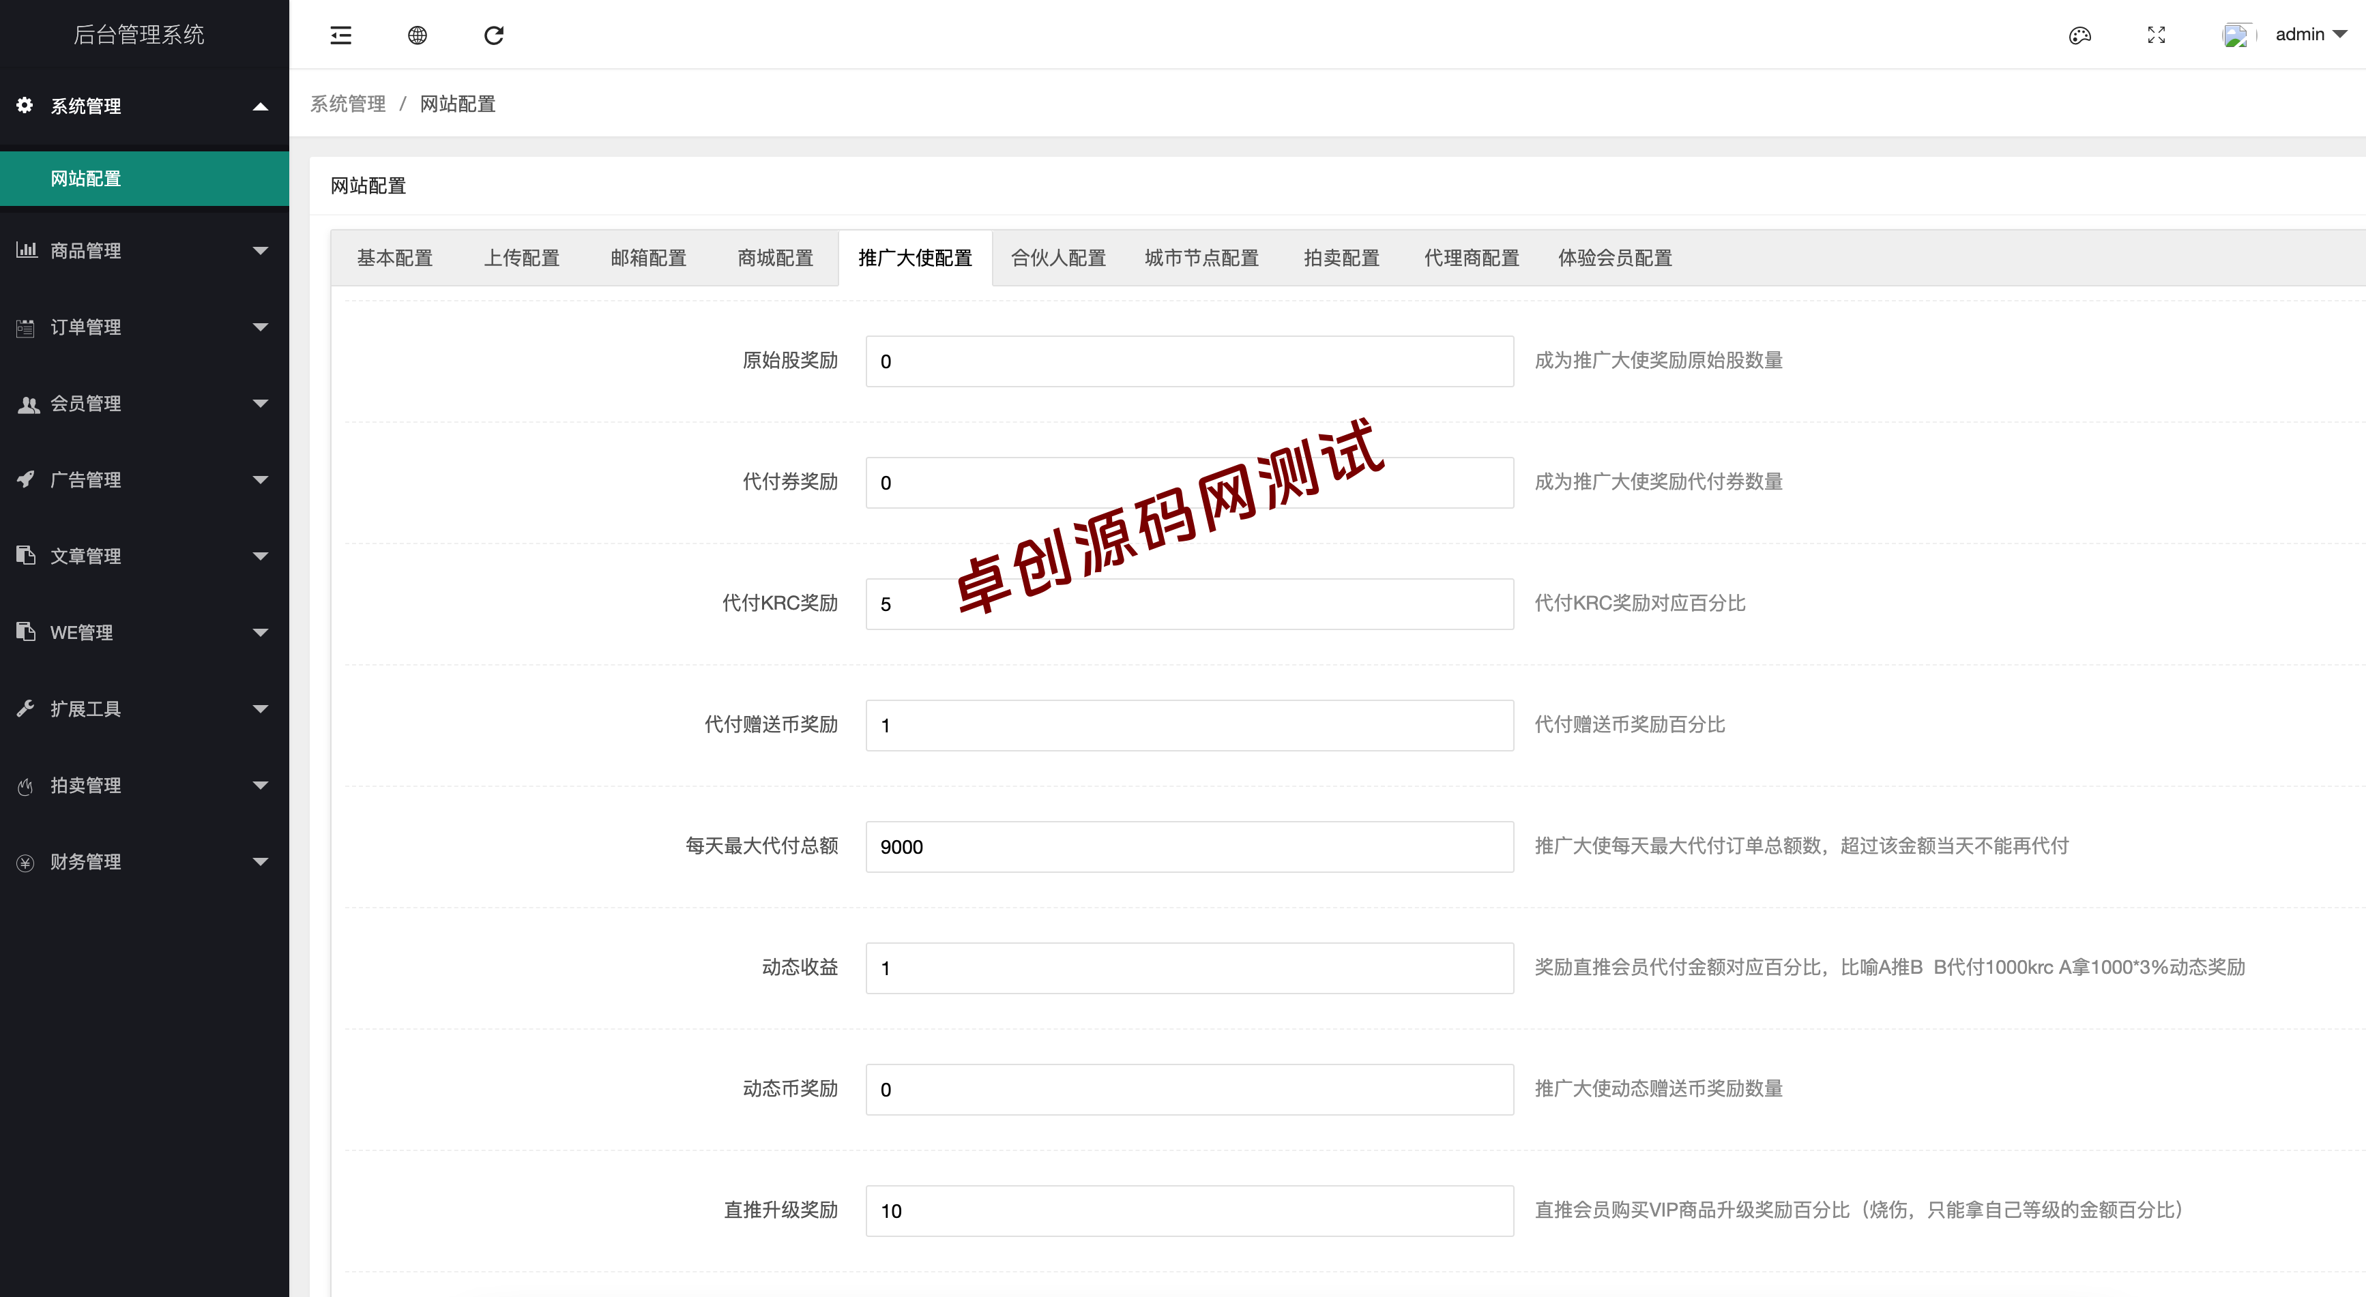Focus the 每天最大代付总额 input field
The height and width of the screenshot is (1297, 2366).
1189,846
